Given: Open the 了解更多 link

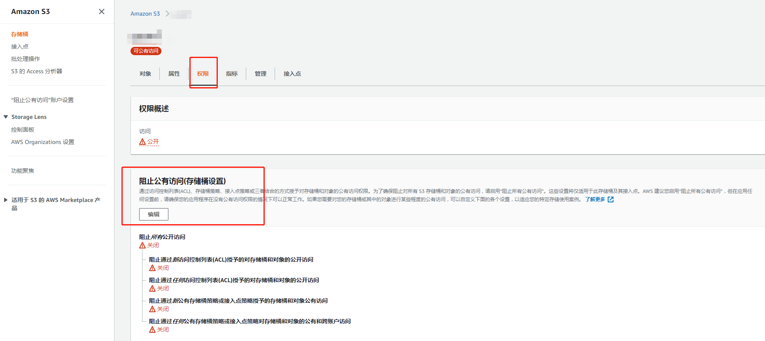Looking at the screenshot, I should [595, 199].
